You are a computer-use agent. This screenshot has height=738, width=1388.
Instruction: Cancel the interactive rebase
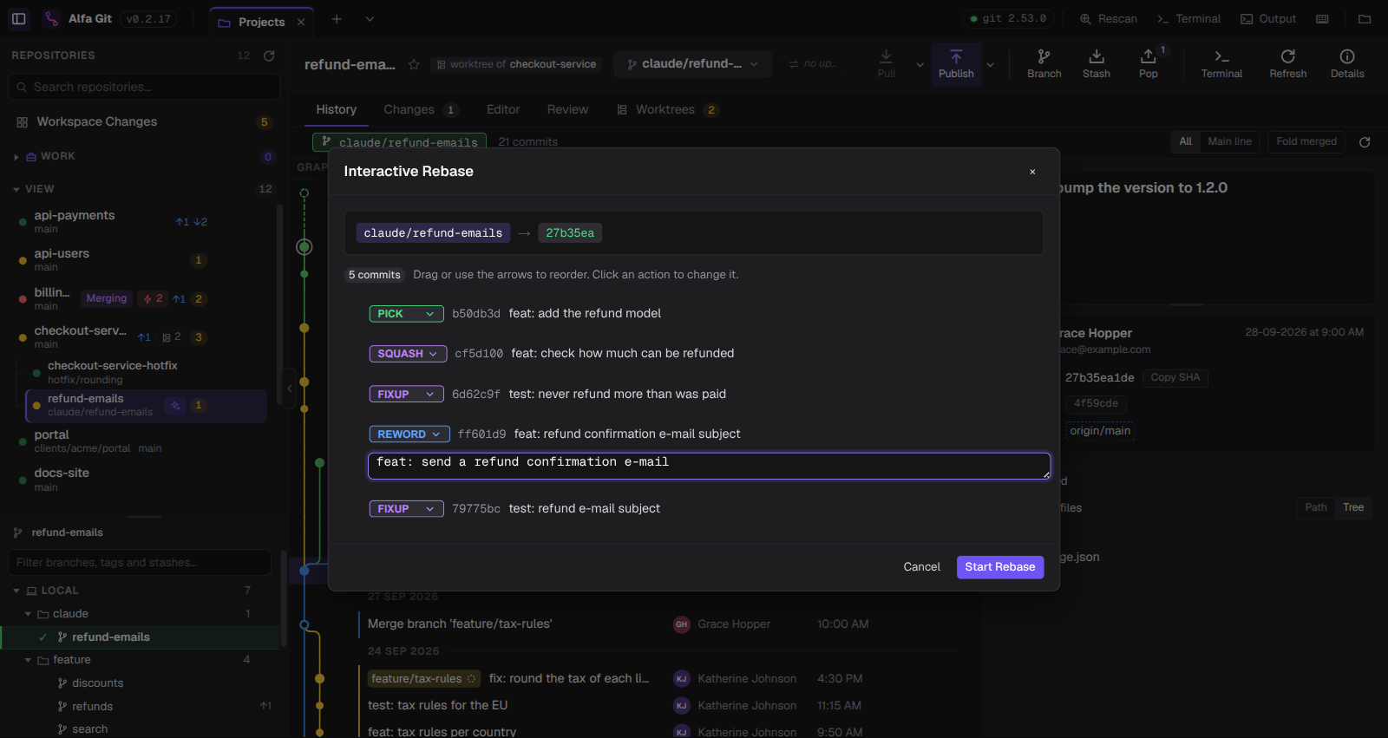[x=921, y=567]
